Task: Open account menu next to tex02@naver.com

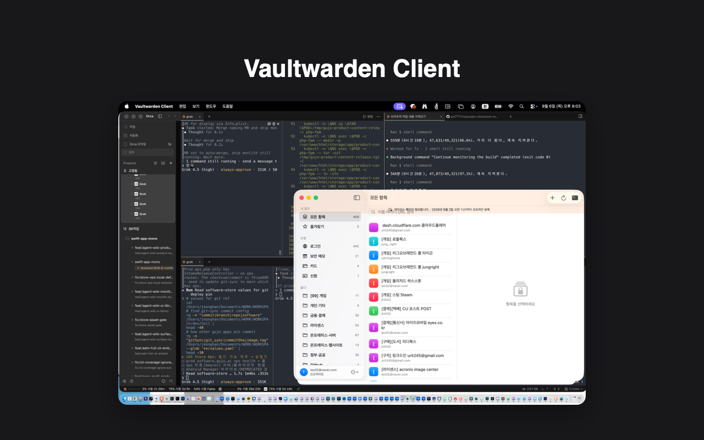Action: point(355,372)
